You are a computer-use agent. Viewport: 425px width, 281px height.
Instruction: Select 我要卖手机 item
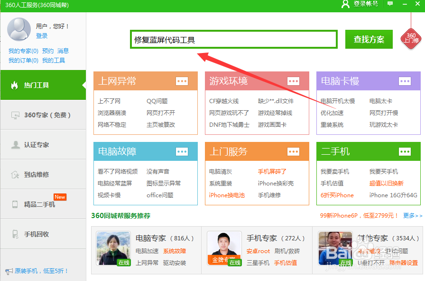(x=335, y=172)
